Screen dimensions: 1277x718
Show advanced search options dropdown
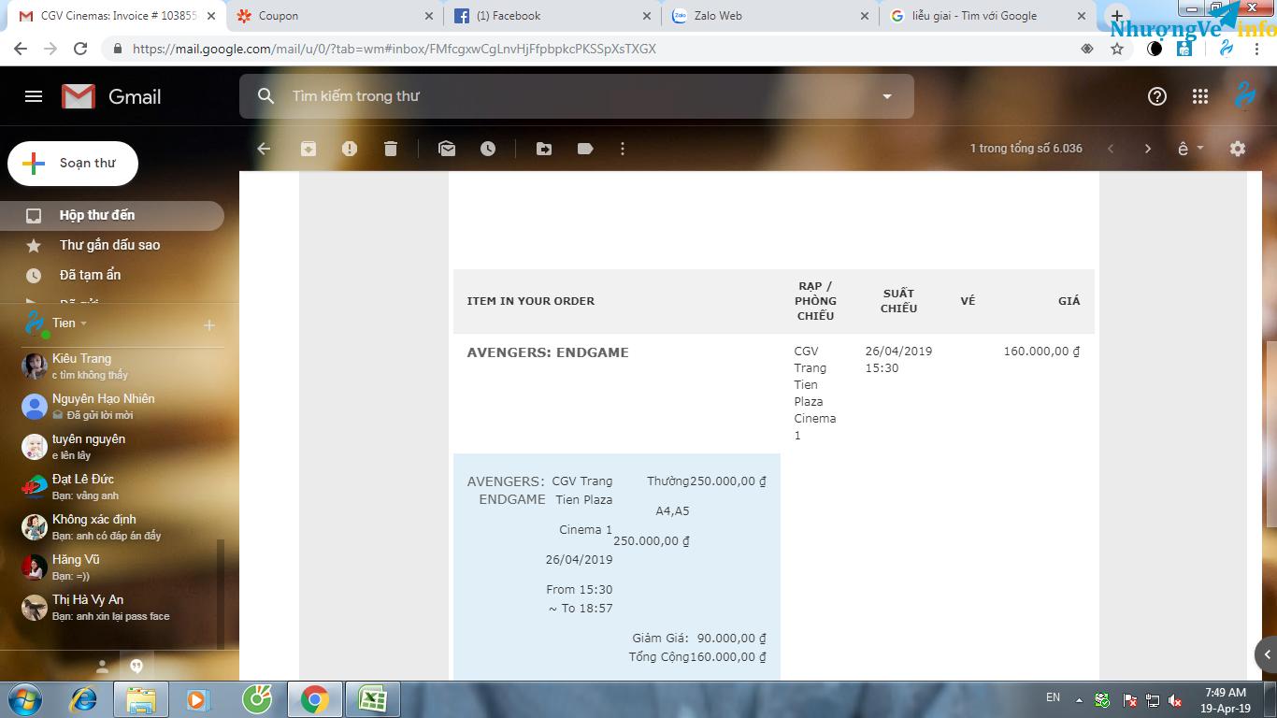pos(887,96)
